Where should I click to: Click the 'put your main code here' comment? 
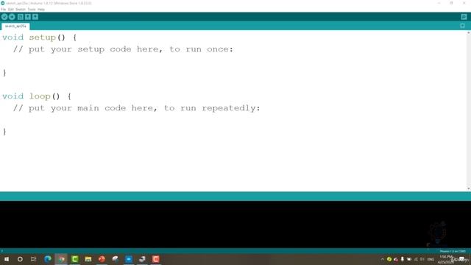pos(137,108)
